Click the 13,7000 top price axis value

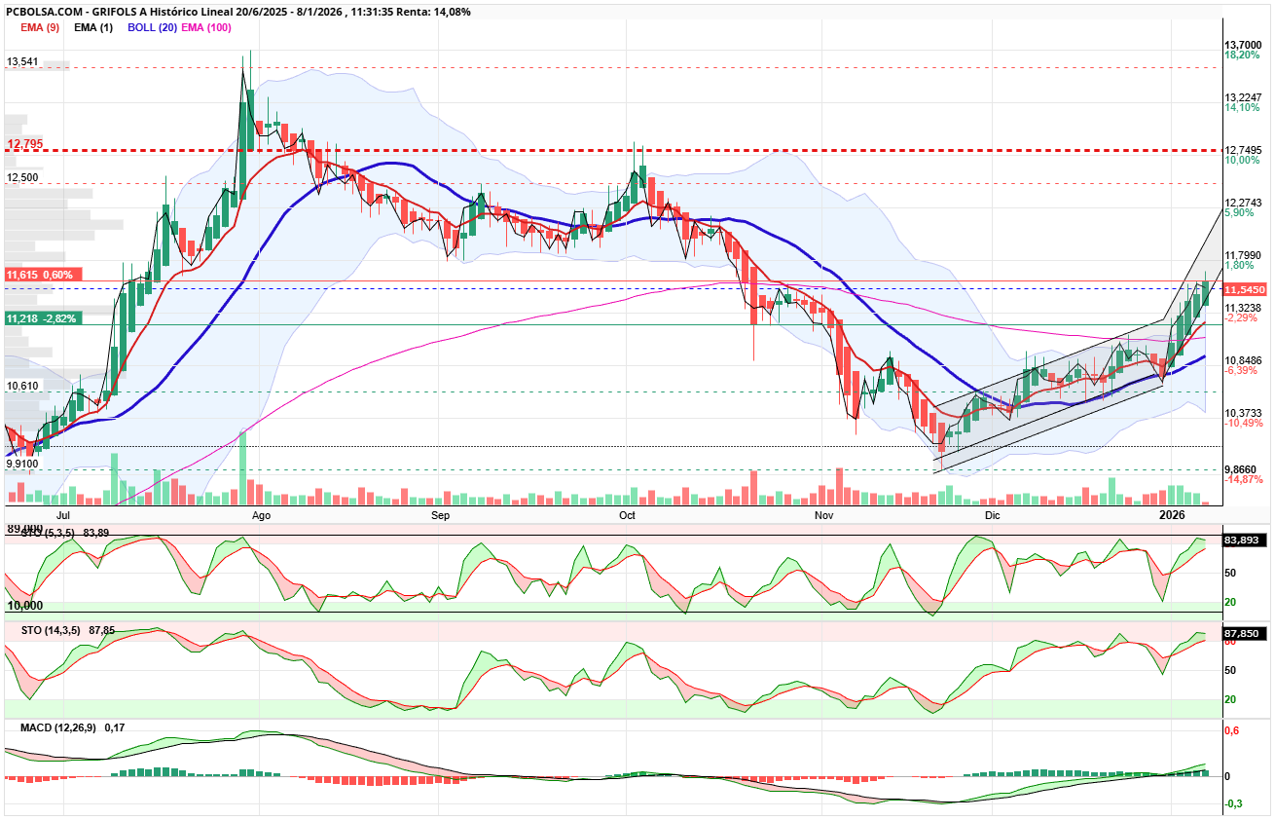(1244, 45)
